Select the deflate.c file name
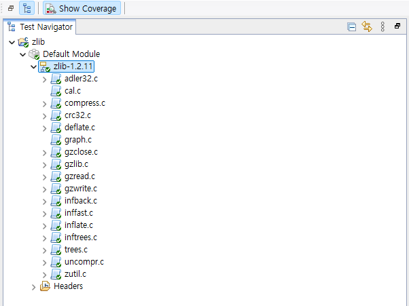This screenshot has width=409, height=306. point(79,128)
